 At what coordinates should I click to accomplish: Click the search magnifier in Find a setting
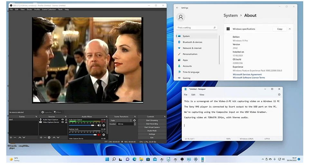[x=215, y=28]
